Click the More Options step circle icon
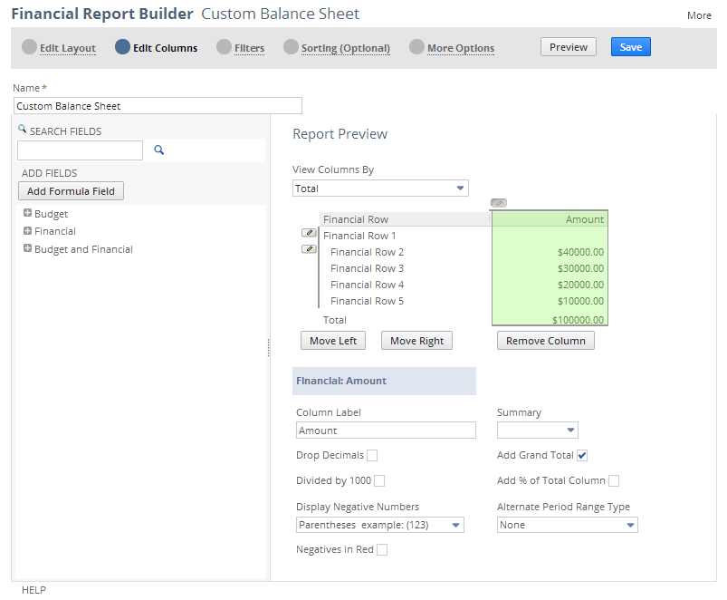This screenshot has height=600, width=727. [416, 47]
